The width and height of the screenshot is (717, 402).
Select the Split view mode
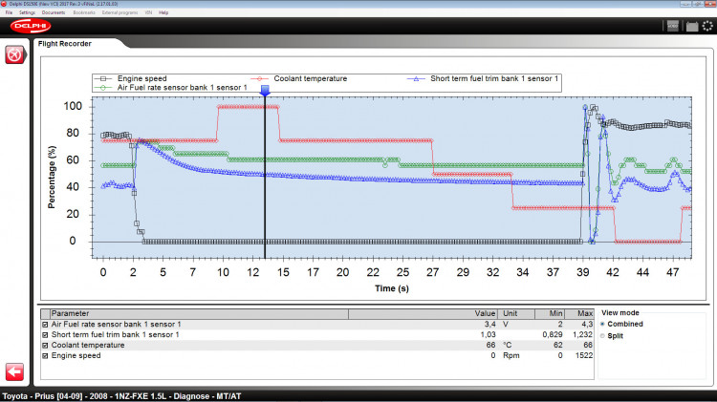click(604, 336)
